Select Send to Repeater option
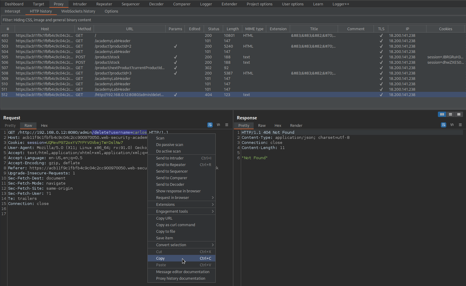Image resolution: width=466 pixels, height=286 pixels. [x=182, y=165]
